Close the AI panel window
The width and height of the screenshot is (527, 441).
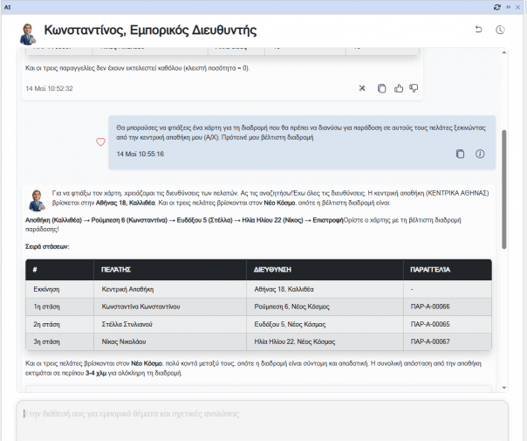[x=518, y=7]
